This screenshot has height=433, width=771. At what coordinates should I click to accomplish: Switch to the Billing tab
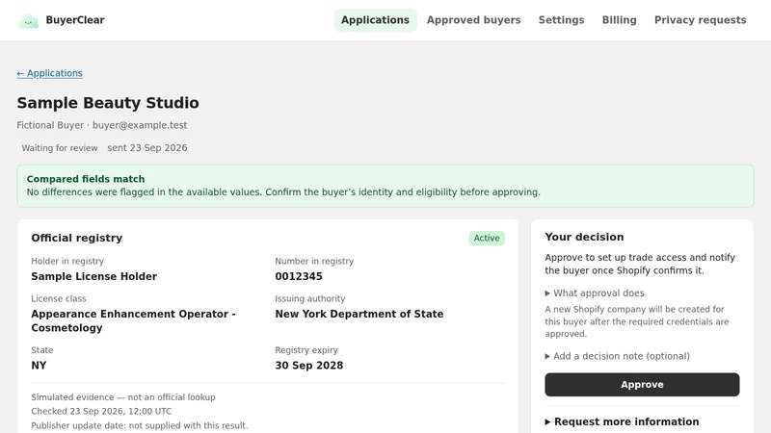[619, 20]
